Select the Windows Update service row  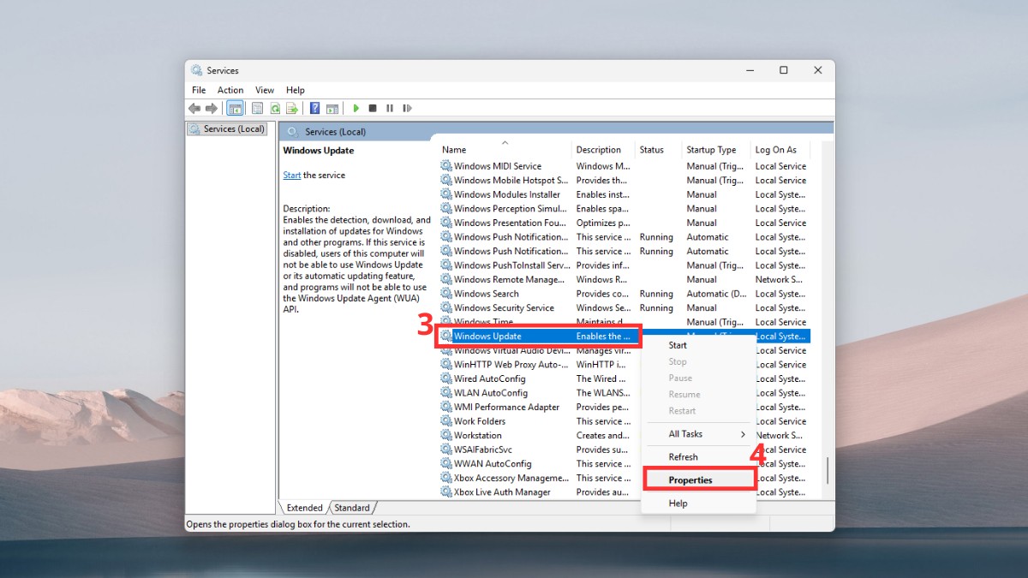pyautogui.click(x=624, y=337)
